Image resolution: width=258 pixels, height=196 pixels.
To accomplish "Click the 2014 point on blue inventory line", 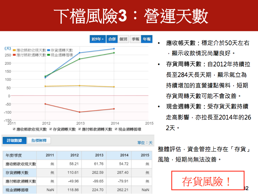I will pos(114,49).
